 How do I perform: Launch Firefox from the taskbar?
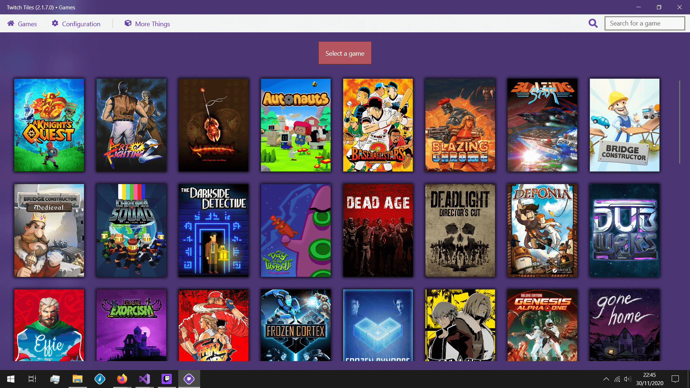click(x=122, y=379)
